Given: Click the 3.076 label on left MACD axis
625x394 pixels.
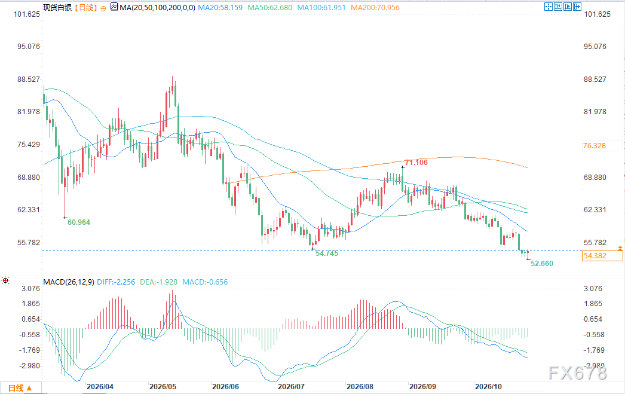Looking at the screenshot, I should coord(30,289).
